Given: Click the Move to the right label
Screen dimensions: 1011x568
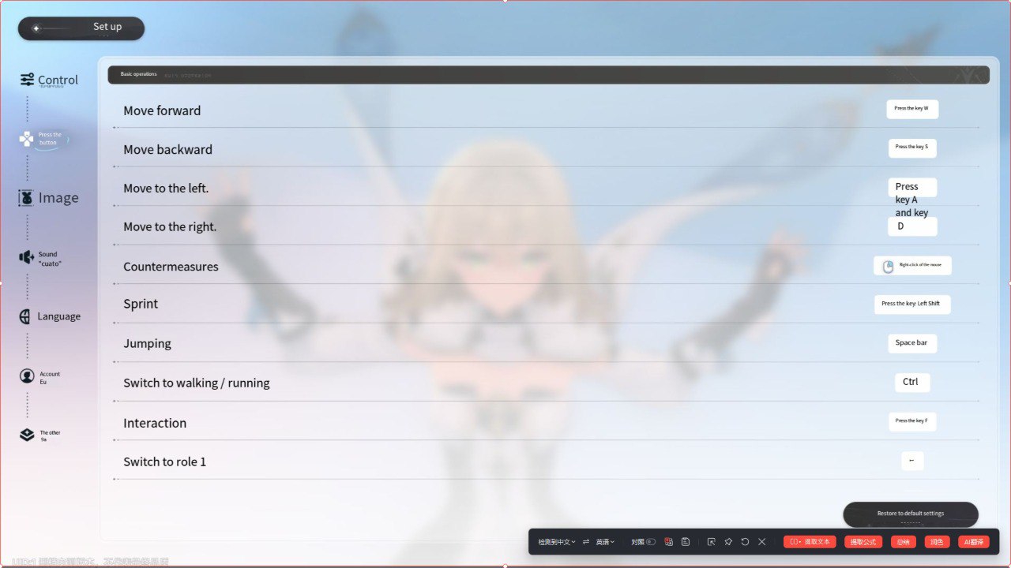Looking at the screenshot, I should pyautogui.click(x=170, y=226).
